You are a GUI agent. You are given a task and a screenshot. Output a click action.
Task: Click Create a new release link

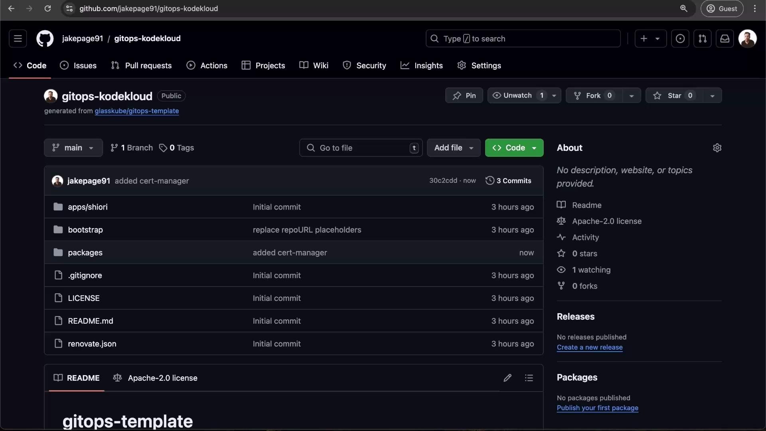(590, 347)
